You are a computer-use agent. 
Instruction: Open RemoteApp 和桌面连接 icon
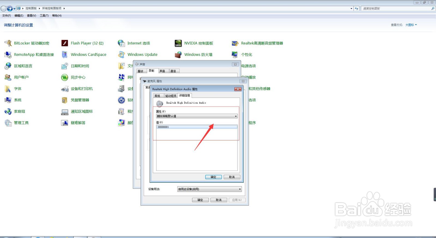(x=8, y=55)
